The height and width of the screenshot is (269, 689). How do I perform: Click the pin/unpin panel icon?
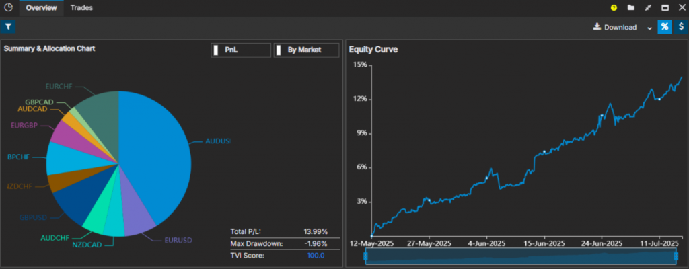click(x=648, y=7)
